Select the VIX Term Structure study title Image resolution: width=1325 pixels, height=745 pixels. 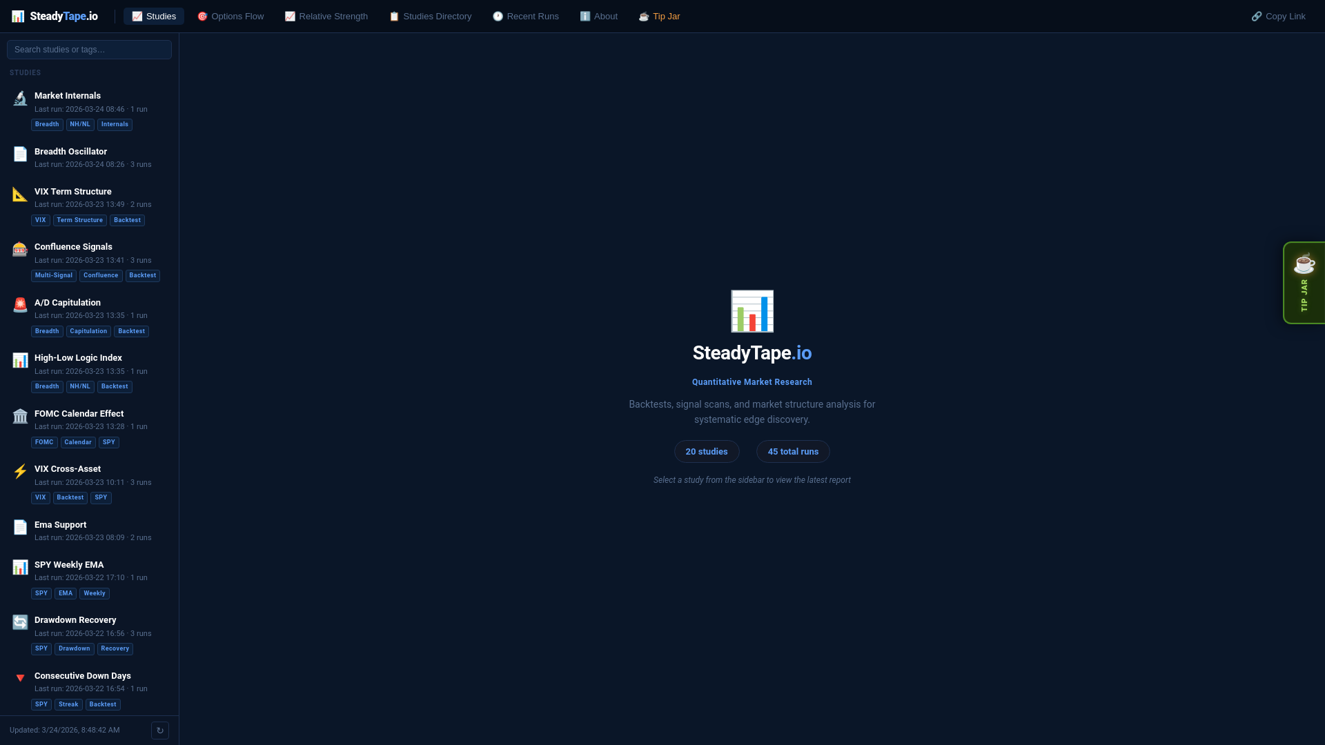[73, 192]
